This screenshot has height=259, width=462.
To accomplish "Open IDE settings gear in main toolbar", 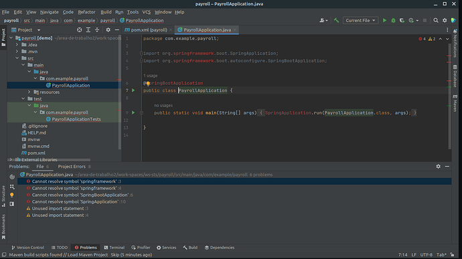I will click(445, 20).
